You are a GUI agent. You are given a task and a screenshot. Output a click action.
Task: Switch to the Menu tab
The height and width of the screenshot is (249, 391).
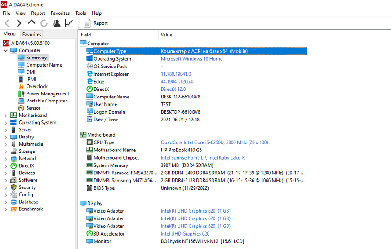[9, 34]
